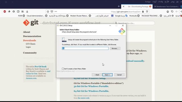Open the Amazon.com link

coord(31,78)
